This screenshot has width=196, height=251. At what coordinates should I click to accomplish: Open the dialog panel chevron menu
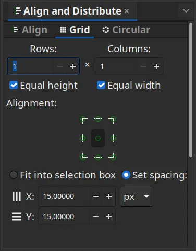pyautogui.click(x=186, y=11)
